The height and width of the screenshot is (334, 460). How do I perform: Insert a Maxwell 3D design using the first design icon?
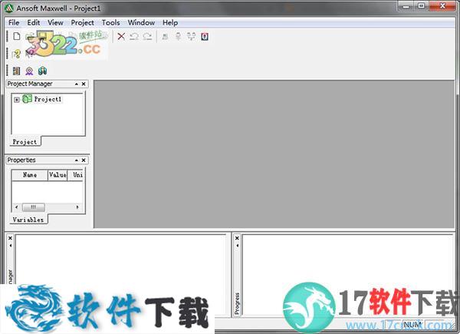pyautogui.click(x=16, y=71)
